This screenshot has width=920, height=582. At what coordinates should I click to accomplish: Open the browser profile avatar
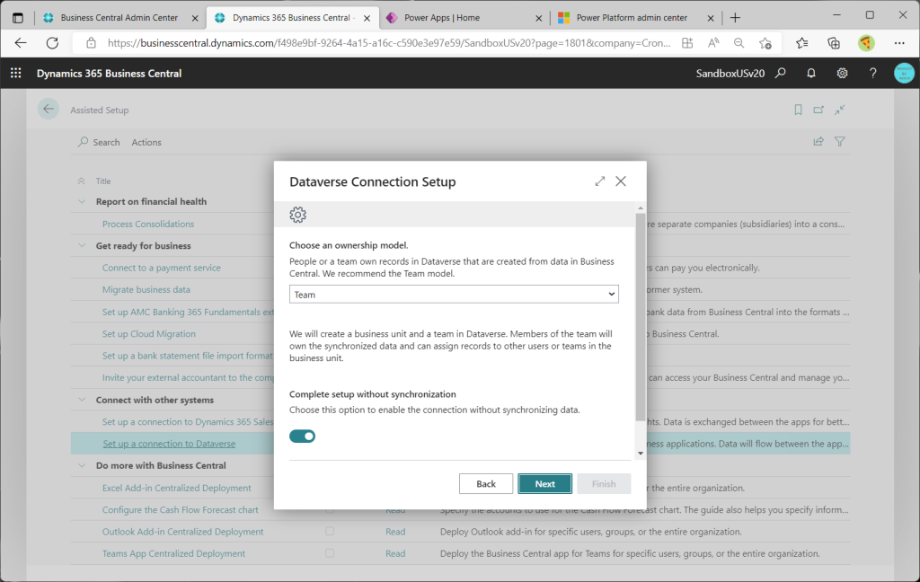pos(866,43)
